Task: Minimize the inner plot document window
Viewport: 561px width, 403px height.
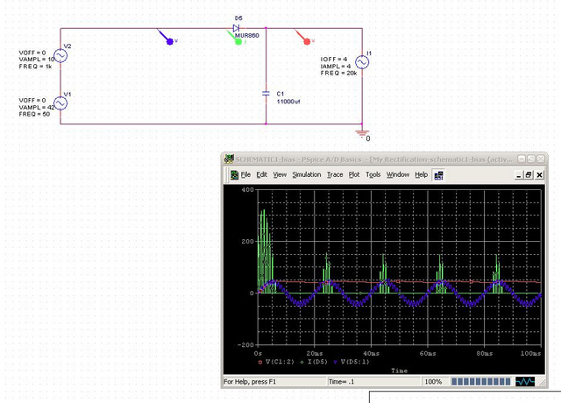Action: 519,175
